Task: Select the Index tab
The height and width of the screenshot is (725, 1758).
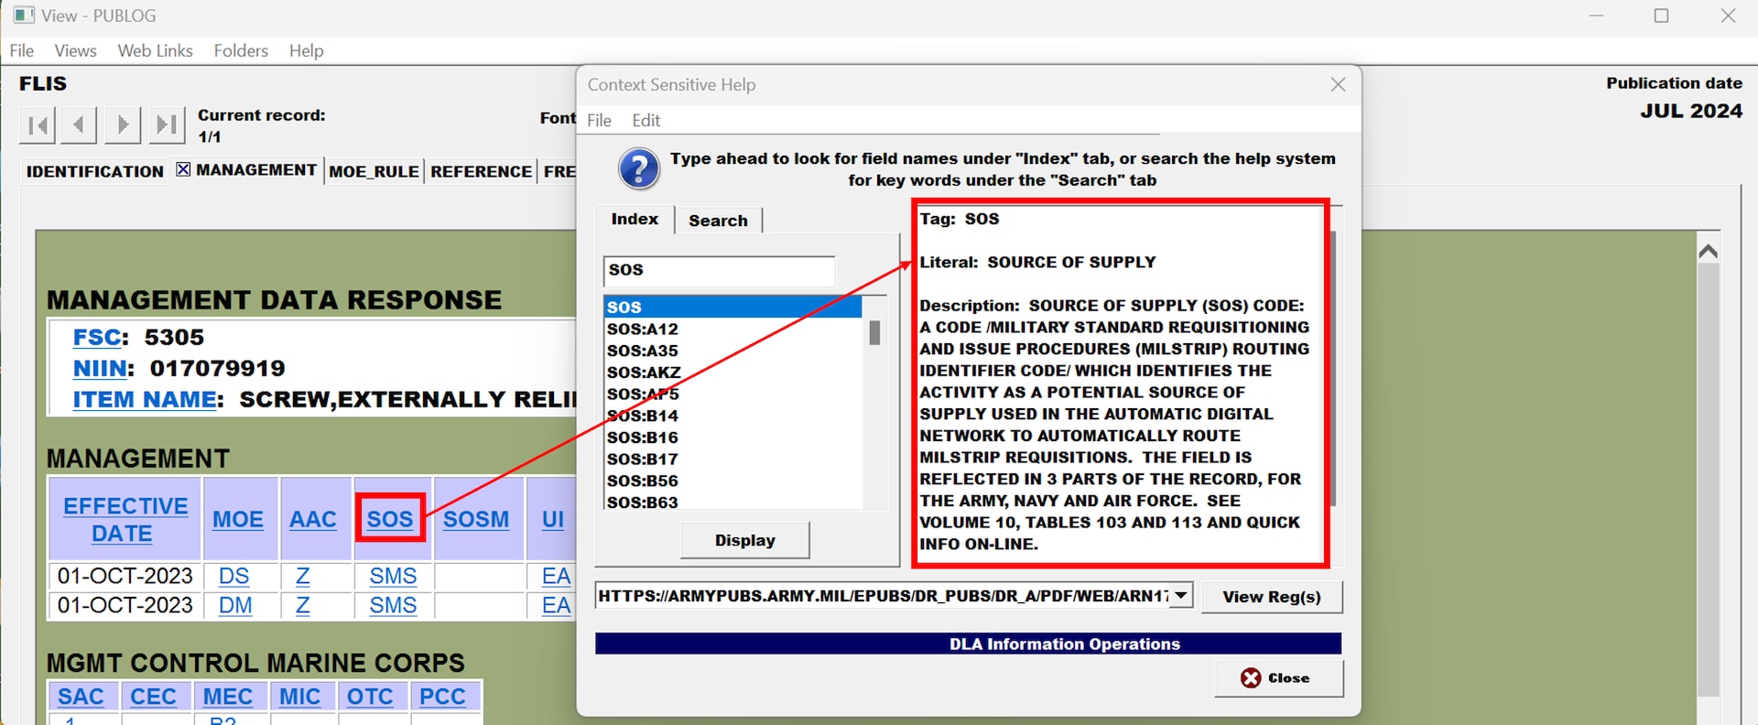Action: [635, 220]
